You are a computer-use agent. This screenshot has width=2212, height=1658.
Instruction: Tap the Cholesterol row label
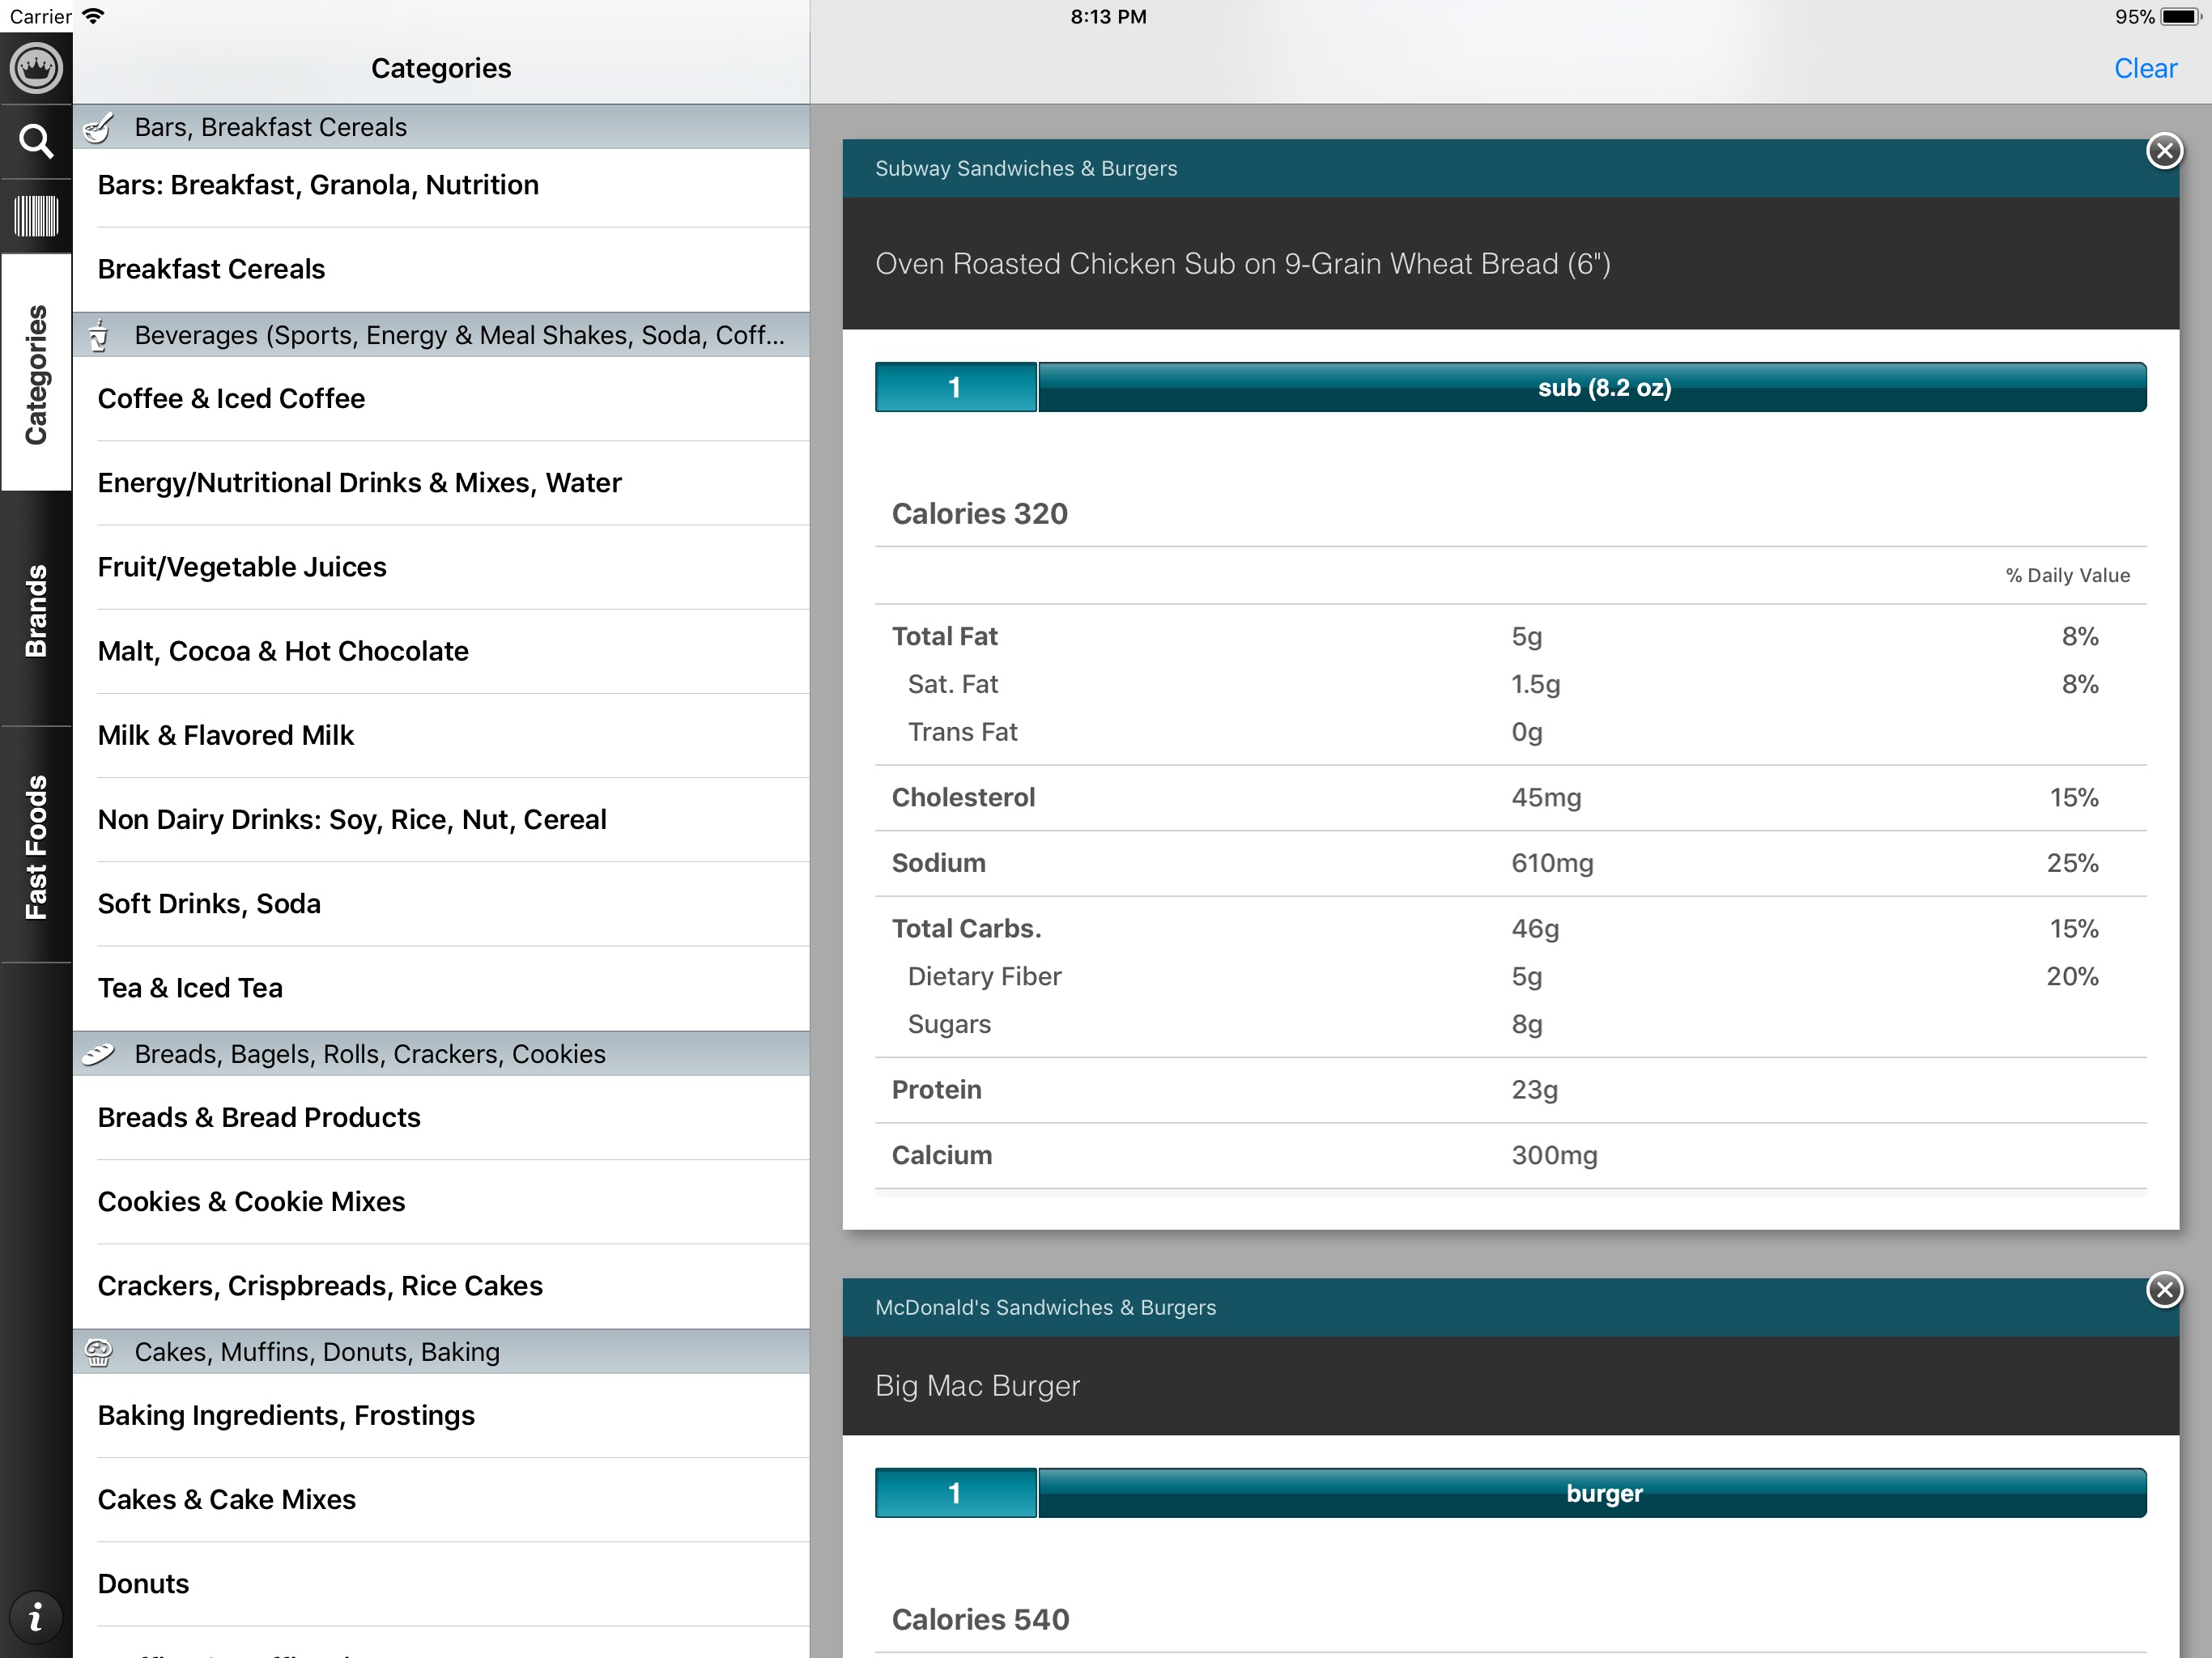click(963, 798)
